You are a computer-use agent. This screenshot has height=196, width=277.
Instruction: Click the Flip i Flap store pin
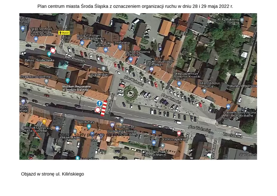point(106,50)
